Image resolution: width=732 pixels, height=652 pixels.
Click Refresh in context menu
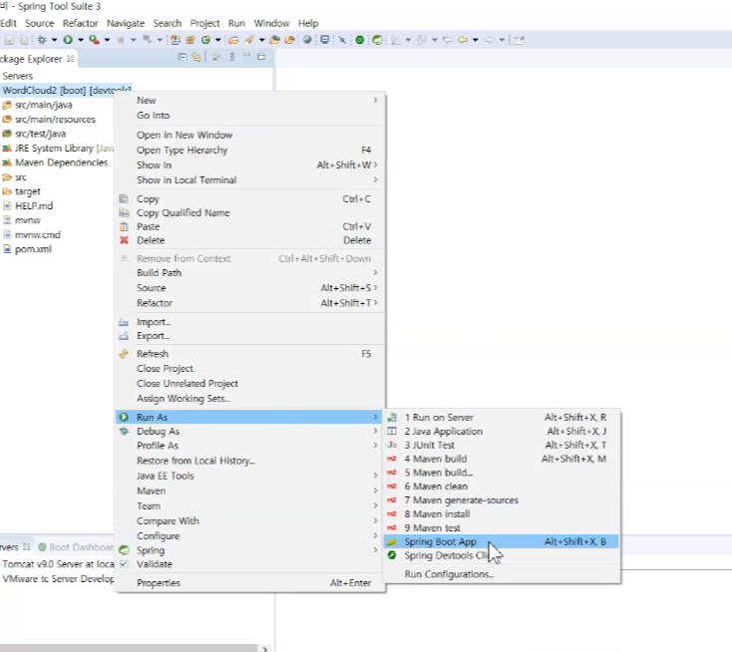click(x=249, y=354)
